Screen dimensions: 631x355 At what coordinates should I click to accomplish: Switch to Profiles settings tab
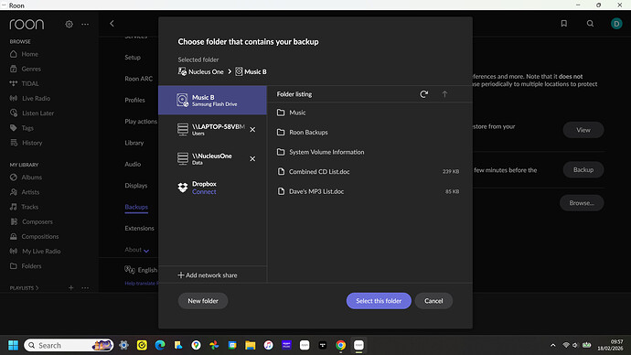pyautogui.click(x=134, y=101)
